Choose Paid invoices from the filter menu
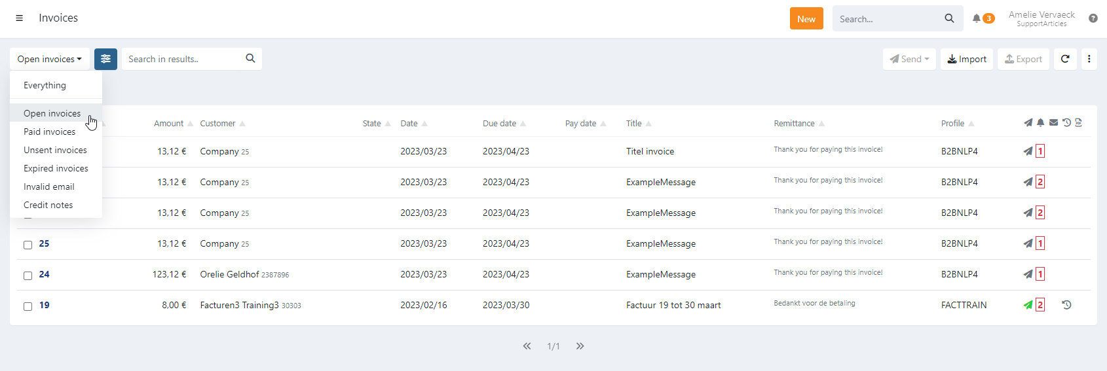The image size is (1107, 371). coord(50,132)
